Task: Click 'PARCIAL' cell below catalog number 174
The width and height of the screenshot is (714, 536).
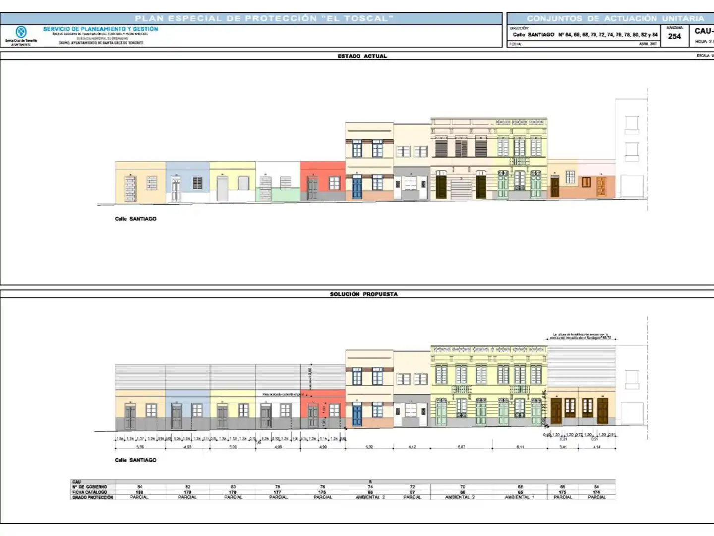Action: point(596,497)
